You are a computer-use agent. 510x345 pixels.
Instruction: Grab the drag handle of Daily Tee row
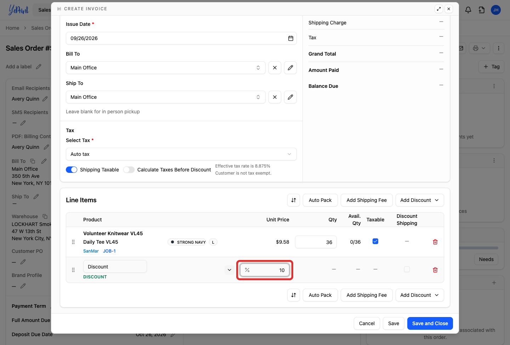tap(73, 242)
